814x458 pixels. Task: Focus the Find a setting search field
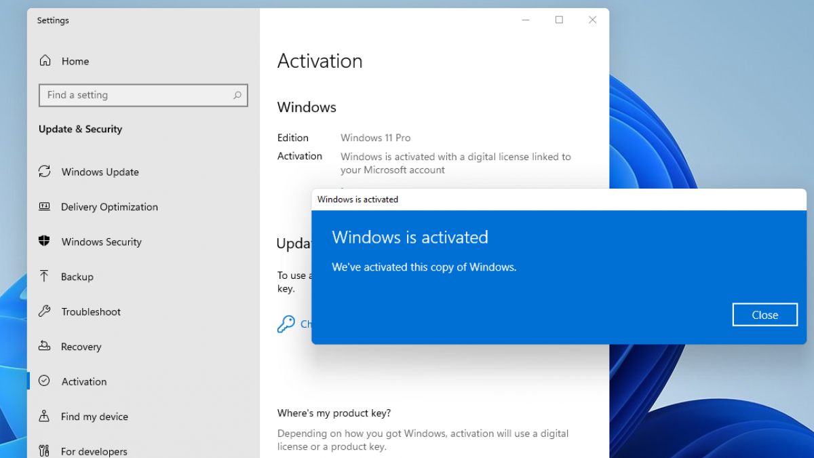(136, 96)
